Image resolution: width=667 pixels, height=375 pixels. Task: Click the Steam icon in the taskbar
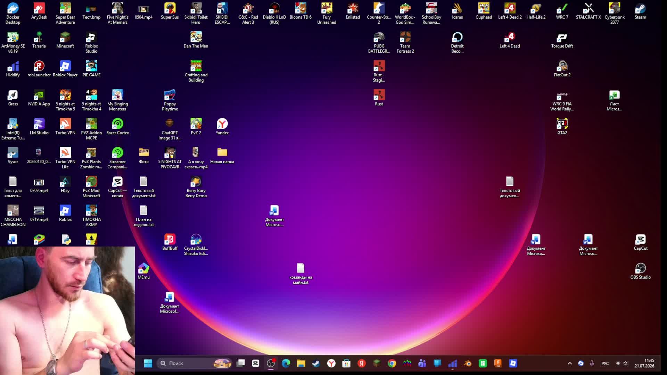click(x=316, y=363)
